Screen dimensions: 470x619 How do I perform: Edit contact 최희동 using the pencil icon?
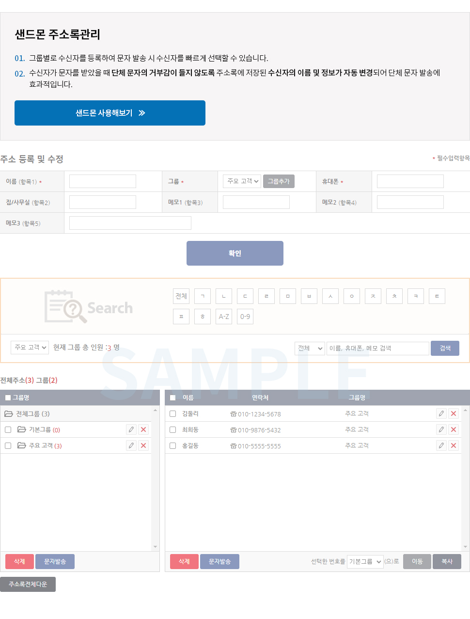point(441,429)
